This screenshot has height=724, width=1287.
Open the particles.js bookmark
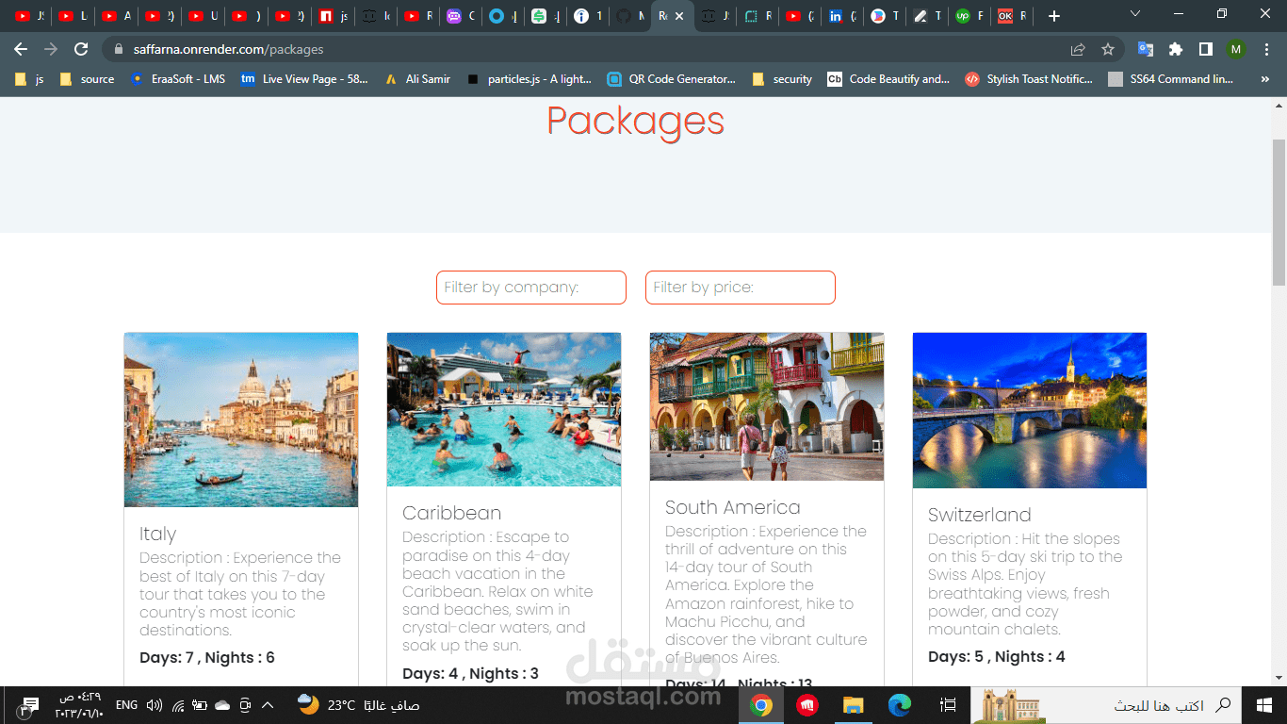(529, 79)
